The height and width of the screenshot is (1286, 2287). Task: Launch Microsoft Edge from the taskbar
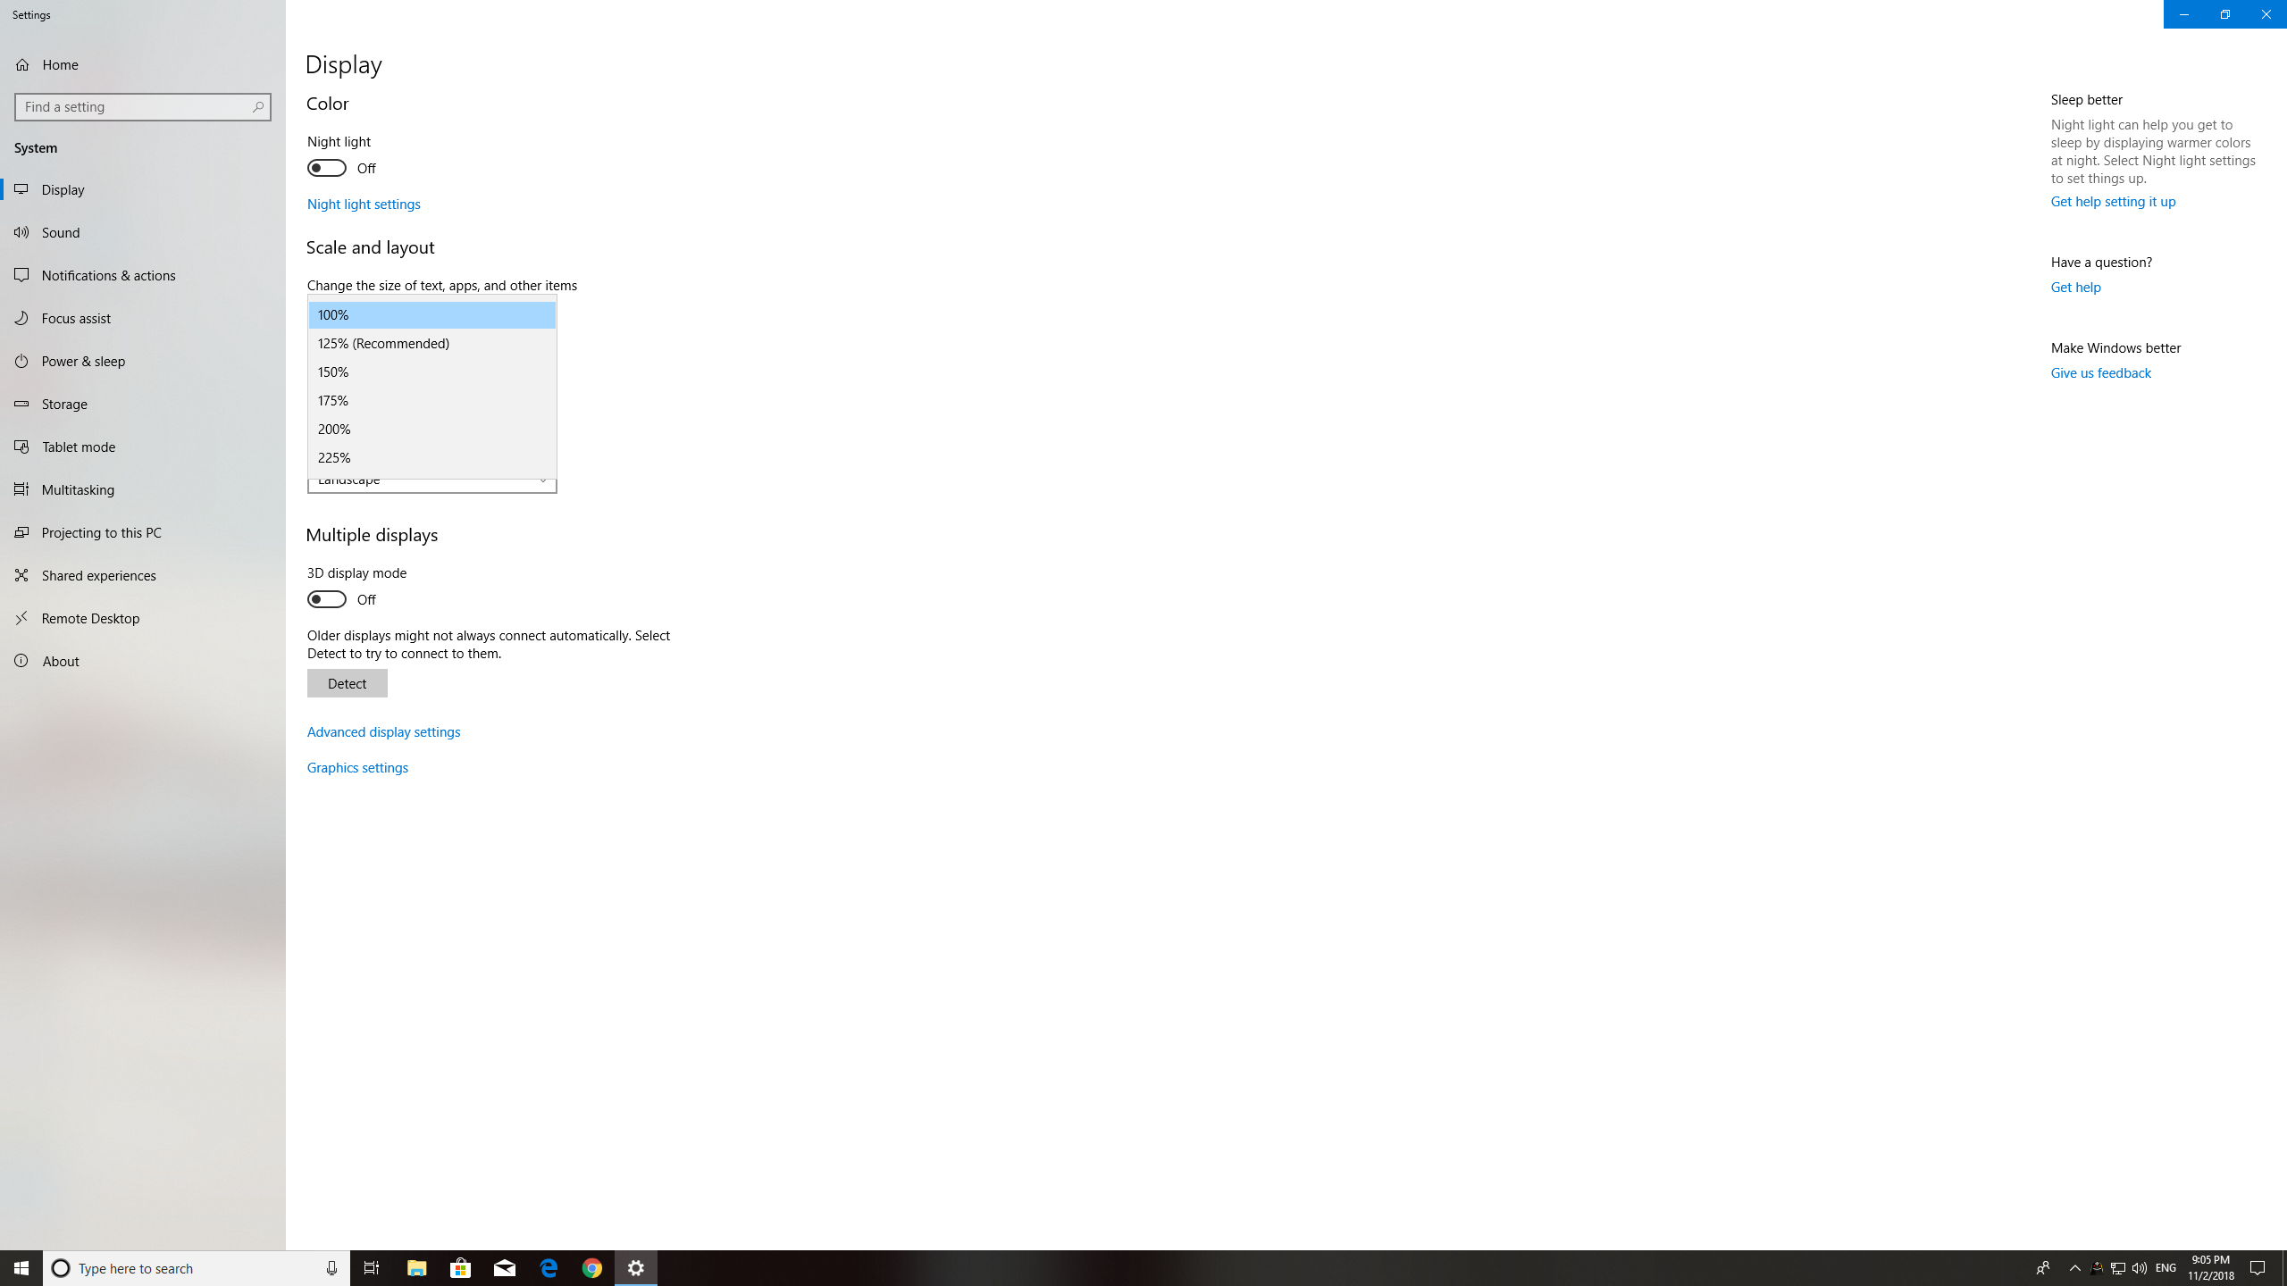click(549, 1268)
